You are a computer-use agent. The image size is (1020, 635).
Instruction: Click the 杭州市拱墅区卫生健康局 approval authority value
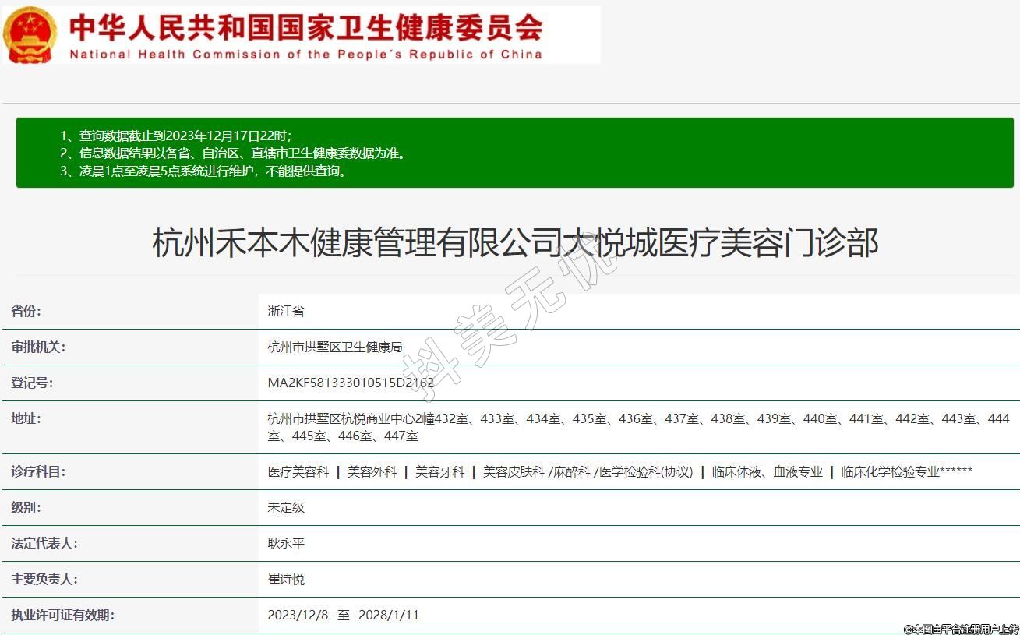(335, 347)
